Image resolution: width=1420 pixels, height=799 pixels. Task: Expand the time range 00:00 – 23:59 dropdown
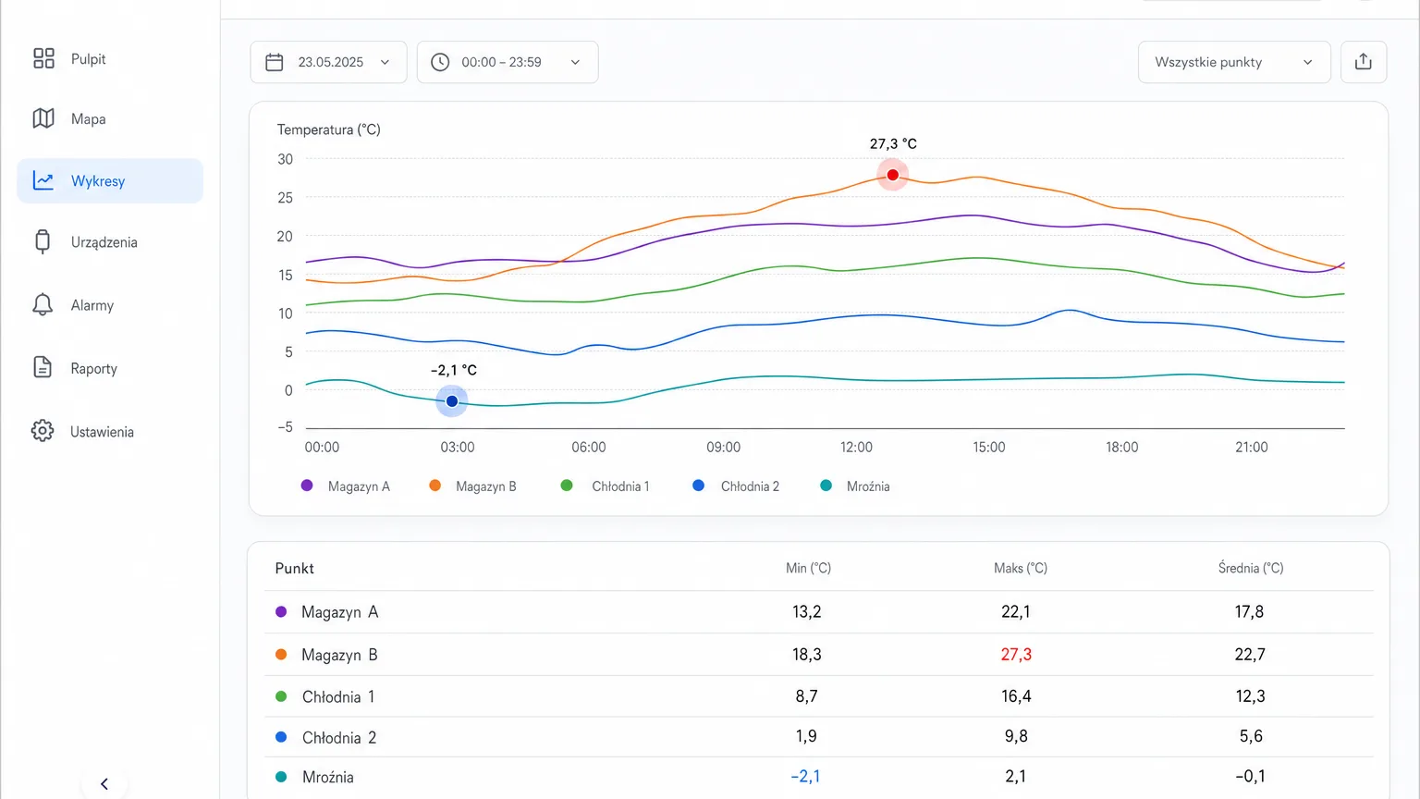click(508, 62)
